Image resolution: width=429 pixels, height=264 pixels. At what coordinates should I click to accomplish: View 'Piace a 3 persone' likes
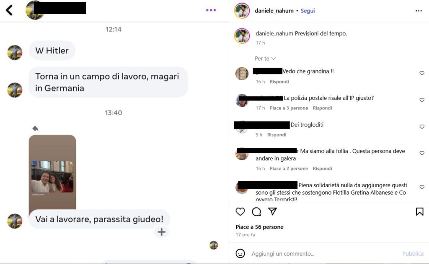click(x=289, y=108)
